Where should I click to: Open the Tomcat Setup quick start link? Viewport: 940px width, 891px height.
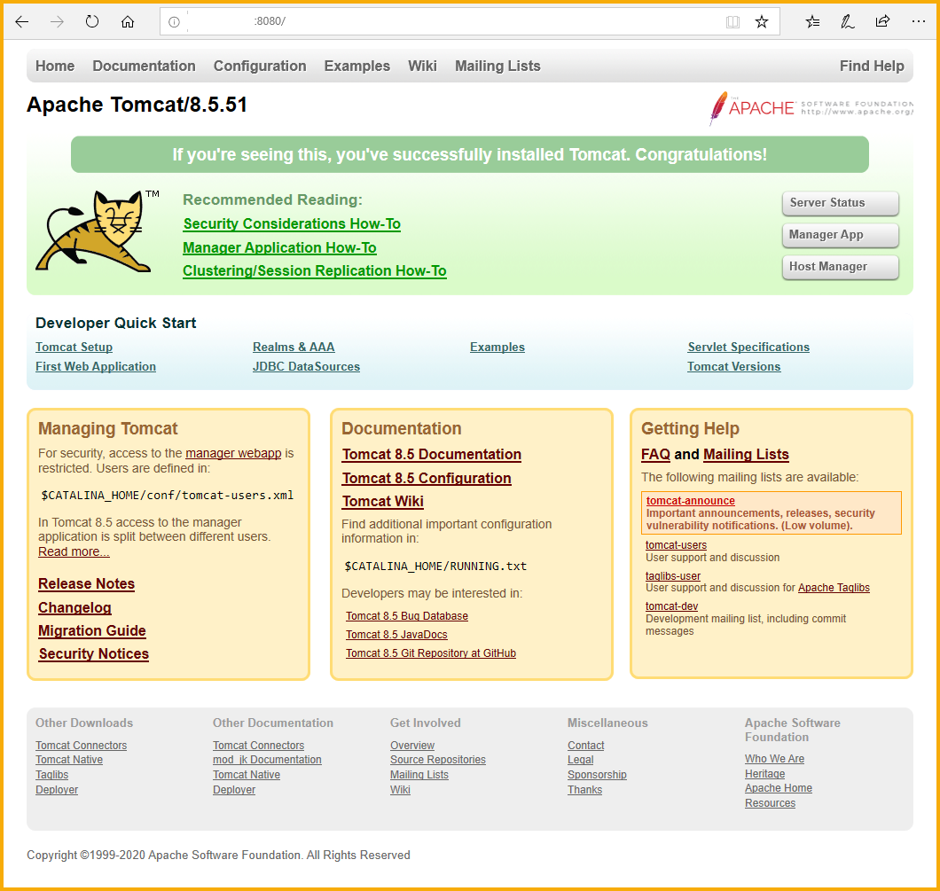tap(74, 347)
